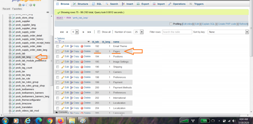
Task: Open the SQL documentation page icon
Action: coord(27,5)
